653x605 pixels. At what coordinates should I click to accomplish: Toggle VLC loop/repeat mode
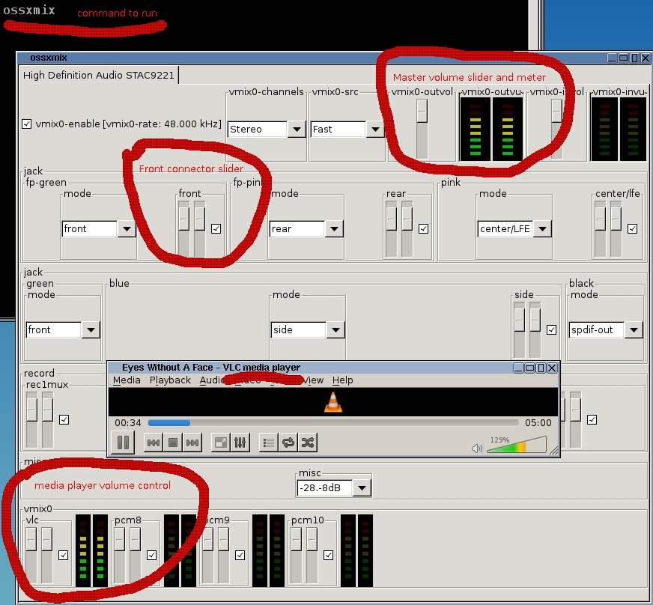(x=288, y=443)
